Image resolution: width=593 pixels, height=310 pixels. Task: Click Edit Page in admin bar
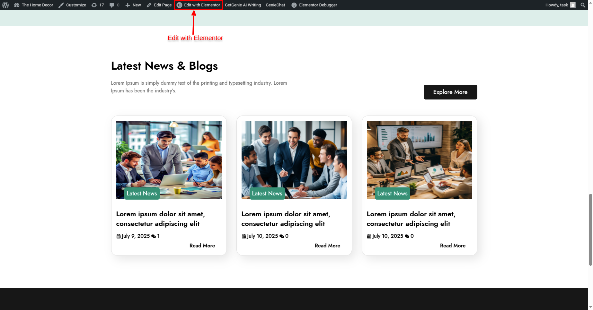[159, 5]
